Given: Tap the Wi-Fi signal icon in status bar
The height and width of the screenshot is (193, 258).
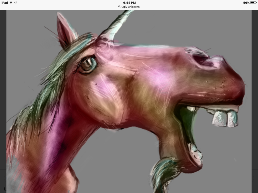Looking at the screenshot, I should coord(11,3).
